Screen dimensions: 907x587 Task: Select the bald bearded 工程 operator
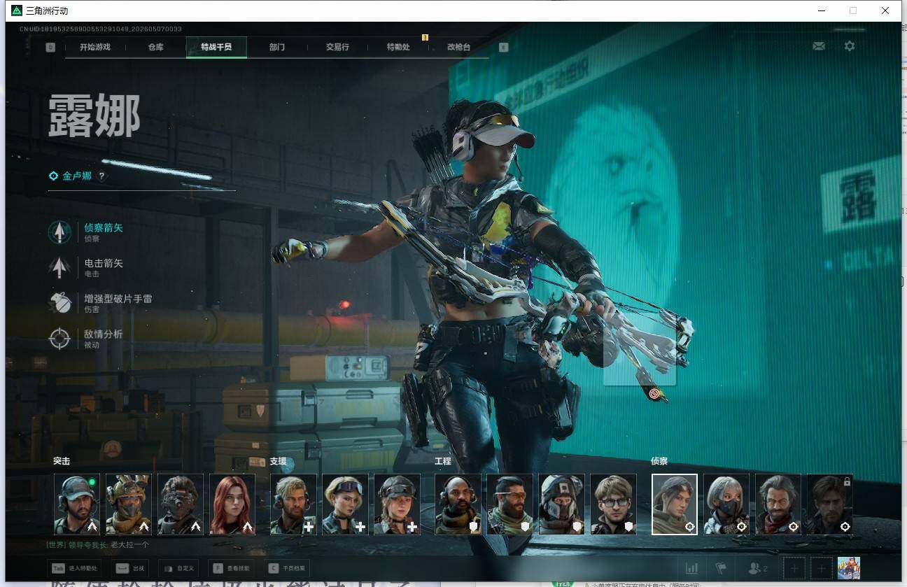[458, 504]
